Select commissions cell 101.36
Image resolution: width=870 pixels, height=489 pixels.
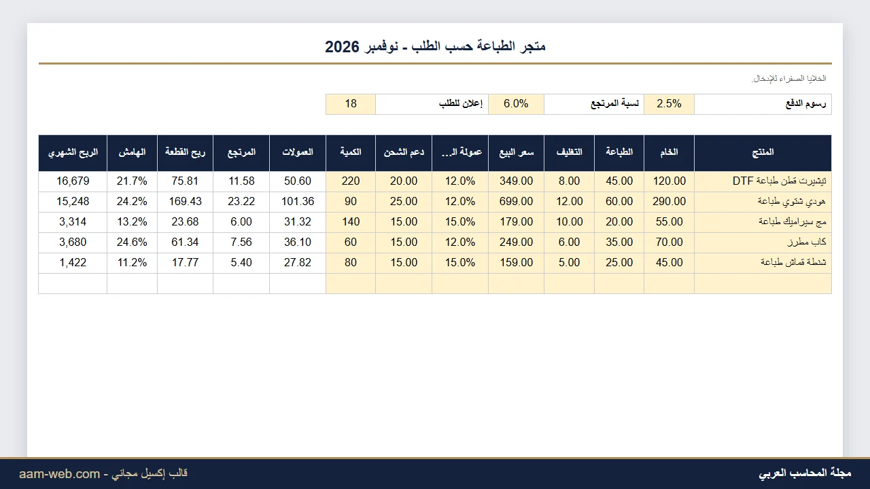(298, 202)
